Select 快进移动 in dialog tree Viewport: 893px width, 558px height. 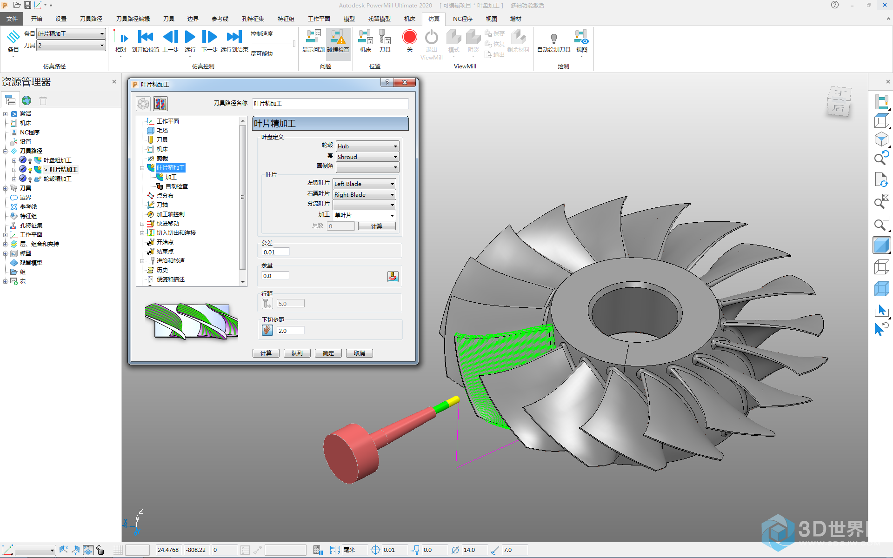pyautogui.click(x=167, y=224)
